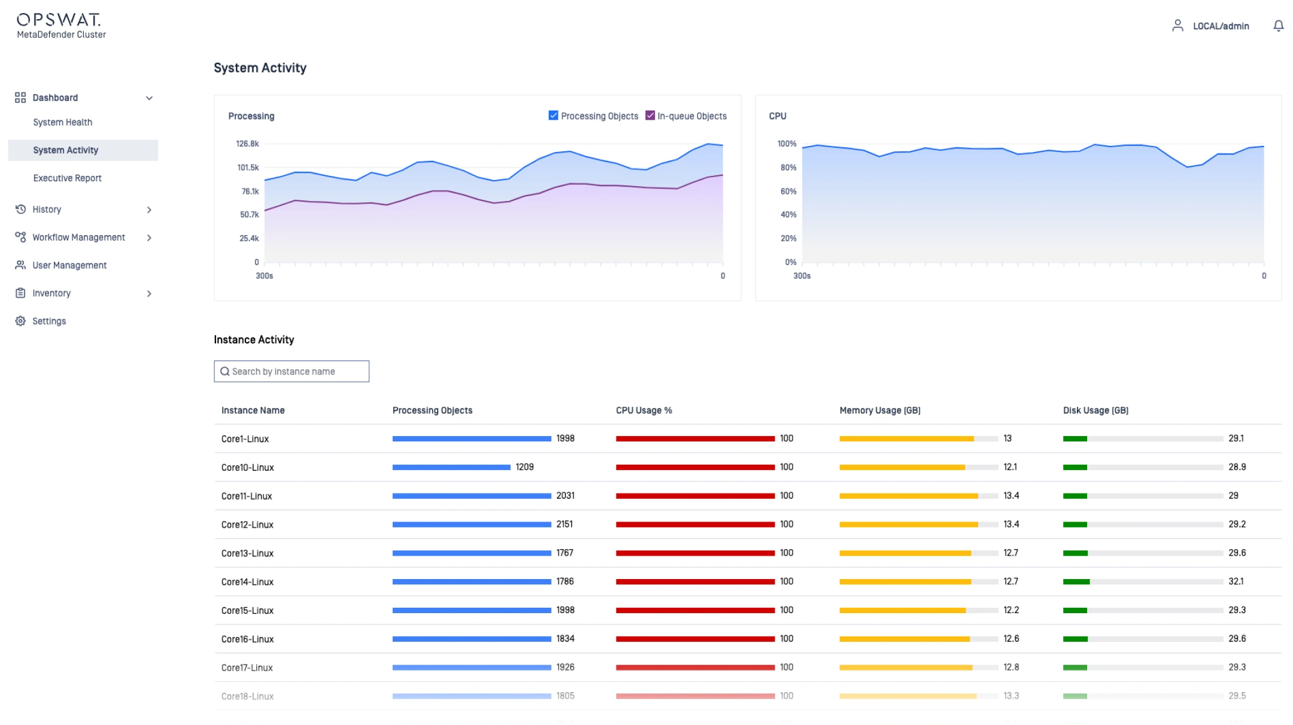Collapse the Dashboard menu chevron
Viewport: 1293px width, 725px height.
point(149,98)
